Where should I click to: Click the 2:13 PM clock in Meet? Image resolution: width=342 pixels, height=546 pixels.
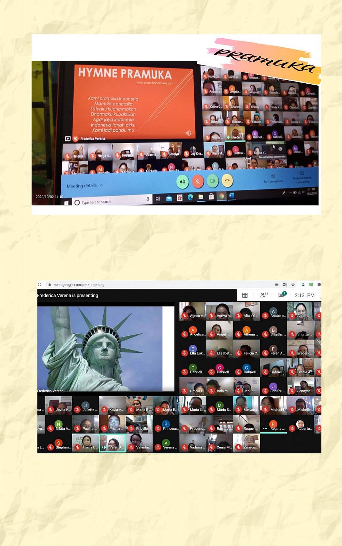[305, 296]
